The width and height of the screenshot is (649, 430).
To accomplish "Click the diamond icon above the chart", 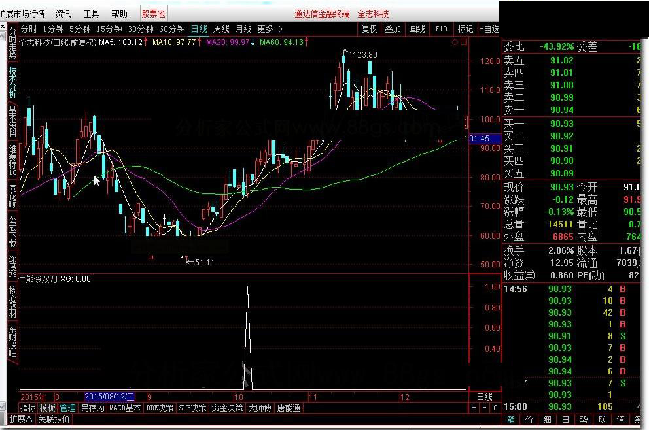I will (455, 42).
